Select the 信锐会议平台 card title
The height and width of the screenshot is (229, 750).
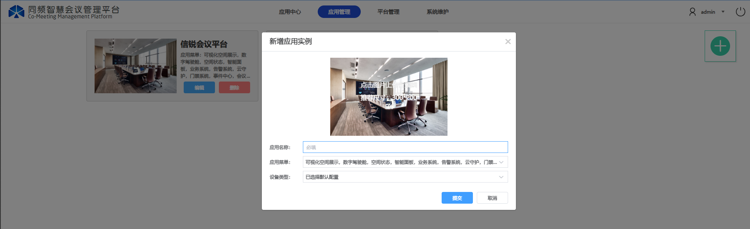[x=204, y=44]
